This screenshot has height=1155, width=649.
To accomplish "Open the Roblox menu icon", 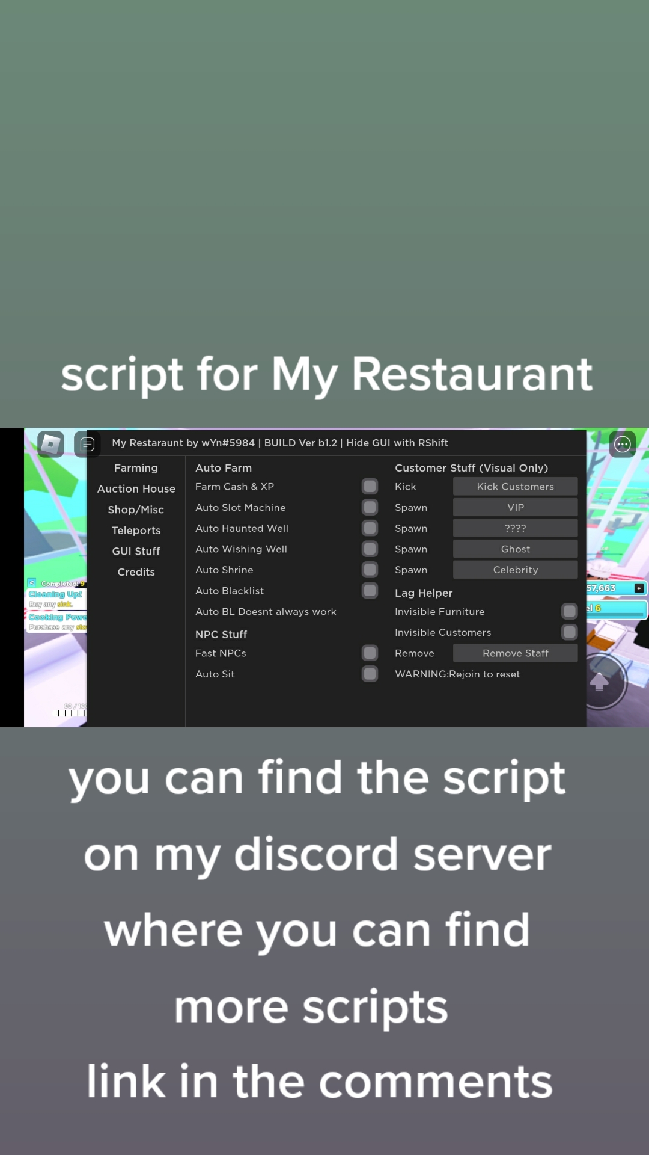I will click(x=51, y=445).
